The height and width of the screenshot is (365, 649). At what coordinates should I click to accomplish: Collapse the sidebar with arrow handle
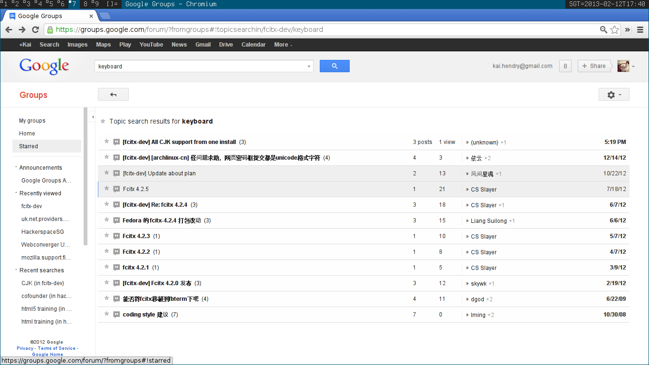92,116
